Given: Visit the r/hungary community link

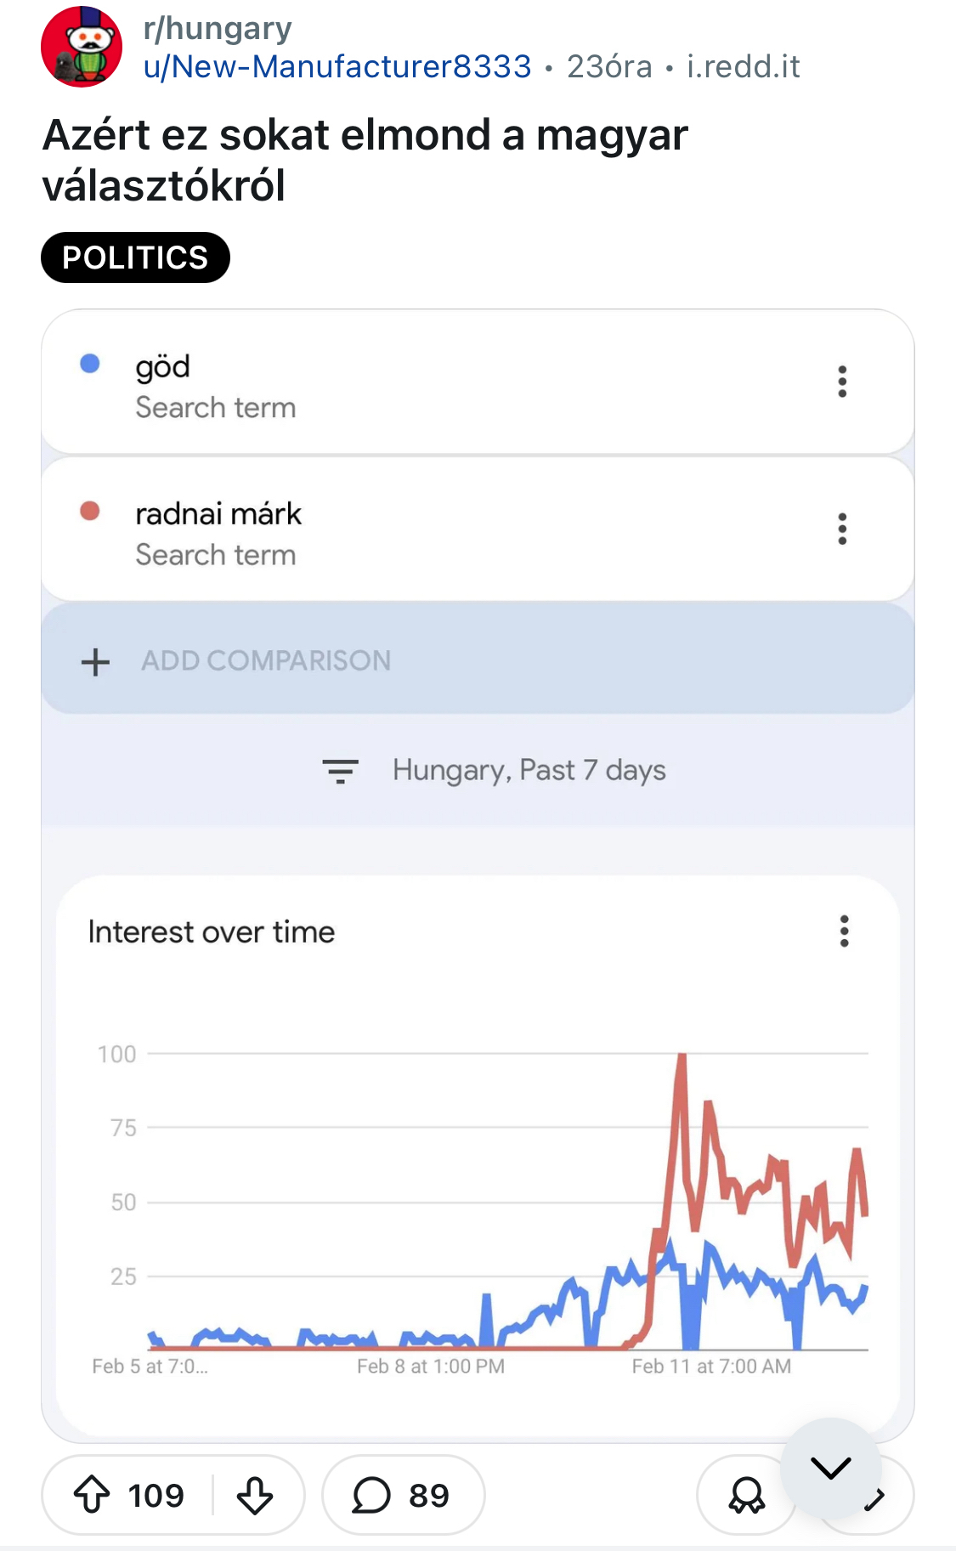Looking at the screenshot, I should click(x=218, y=29).
